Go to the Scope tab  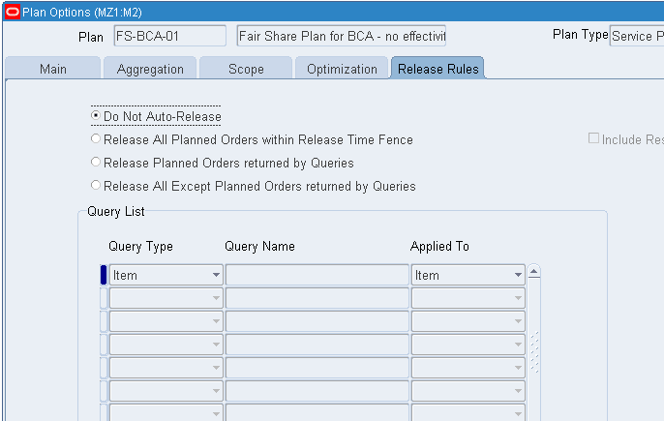tap(246, 68)
